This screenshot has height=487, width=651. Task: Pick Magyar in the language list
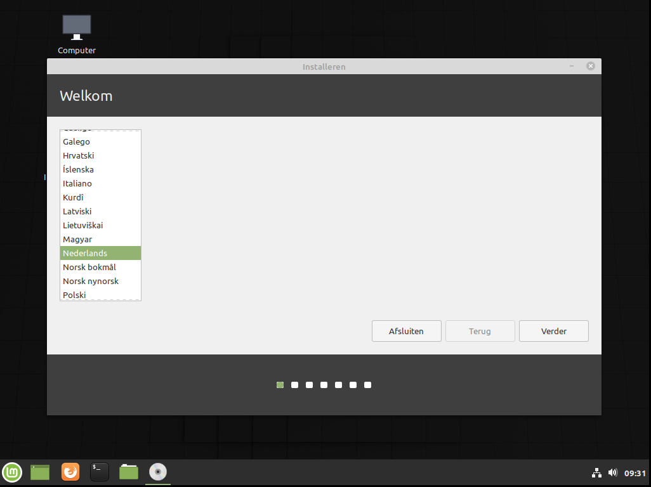[x=77, y=239]
